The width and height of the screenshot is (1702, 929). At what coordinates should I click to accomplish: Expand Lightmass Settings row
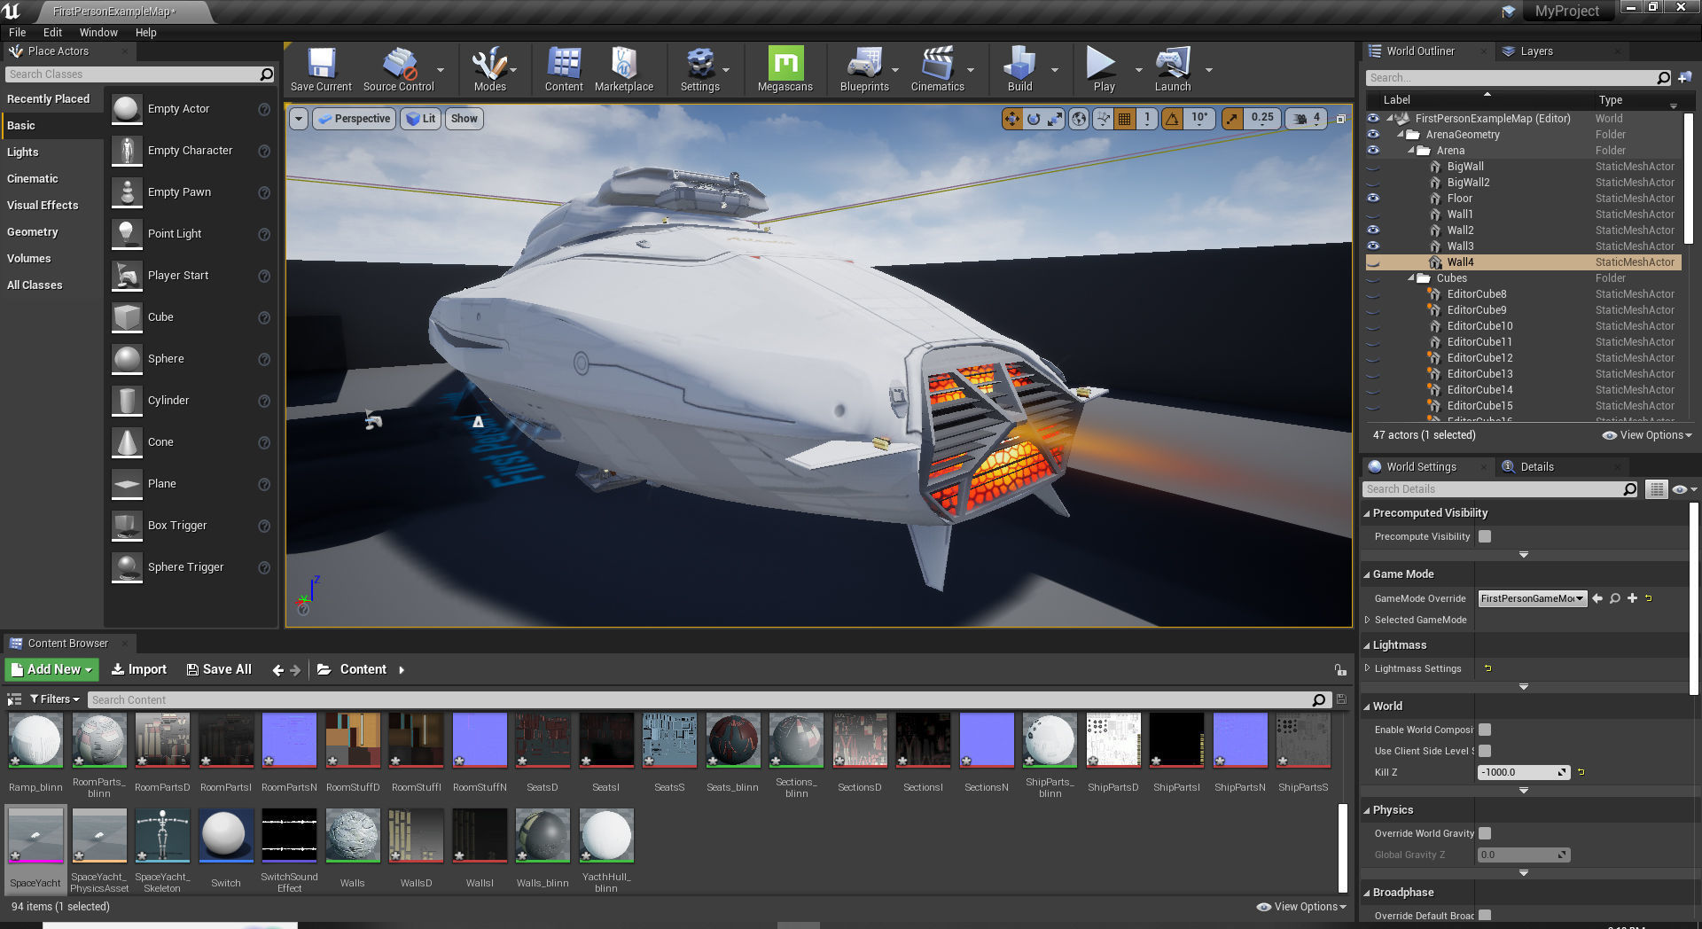click(1367, 668)
